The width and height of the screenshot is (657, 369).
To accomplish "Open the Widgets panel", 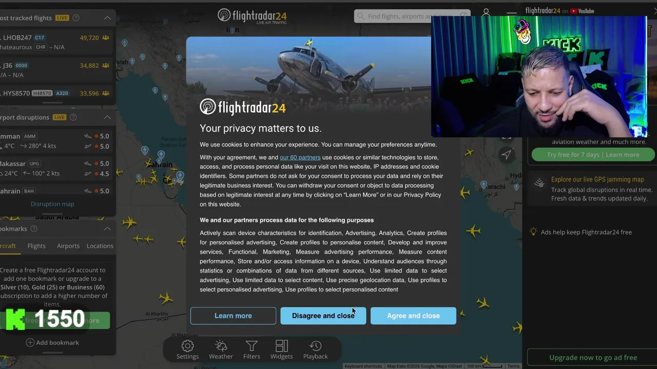I will click(x=281, y=350).
